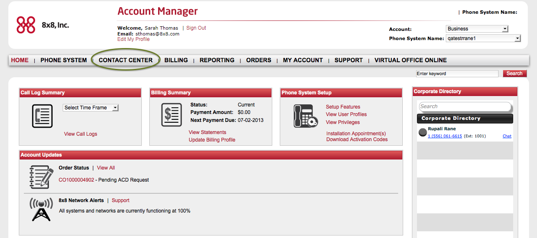Click the Pending ACD Request text
Image resolution: width=537 pixels, height=238 pixels.
(x=123, y=180)
